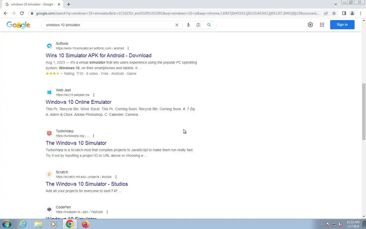Screen dimensions: 366x229
Task: Click the CodePen site name
Action: pos(63,207)
